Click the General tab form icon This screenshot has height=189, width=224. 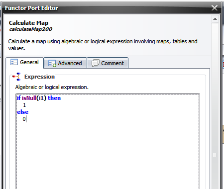[x=14, y=62]
